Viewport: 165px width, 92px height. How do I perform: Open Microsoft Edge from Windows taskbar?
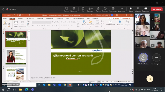coord(27,90)
